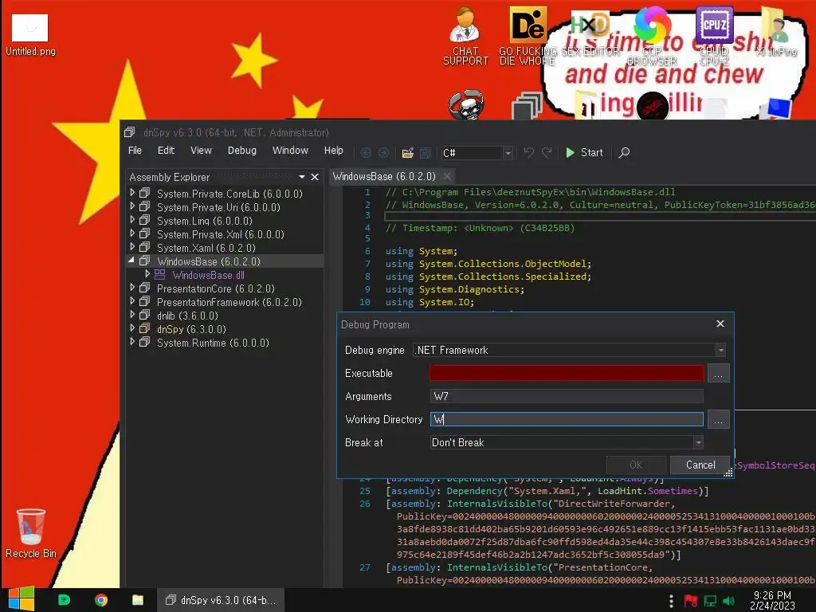
Task: Open CHAT SUPPORT desktop shortcut
Action: pyautogui.click(x=465, y=37)
